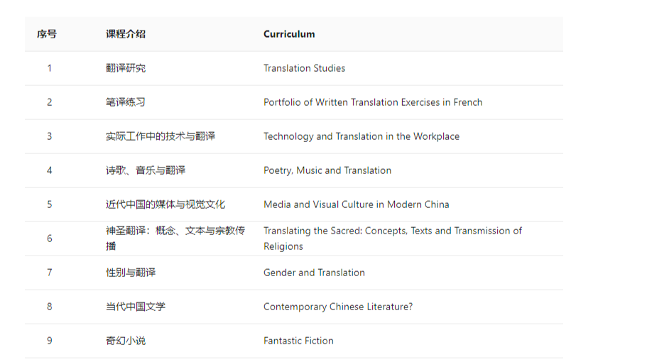The width and height of the screenshot is (647, 362).
Task: Click the row number 9 cell
Action: [50, 341]
